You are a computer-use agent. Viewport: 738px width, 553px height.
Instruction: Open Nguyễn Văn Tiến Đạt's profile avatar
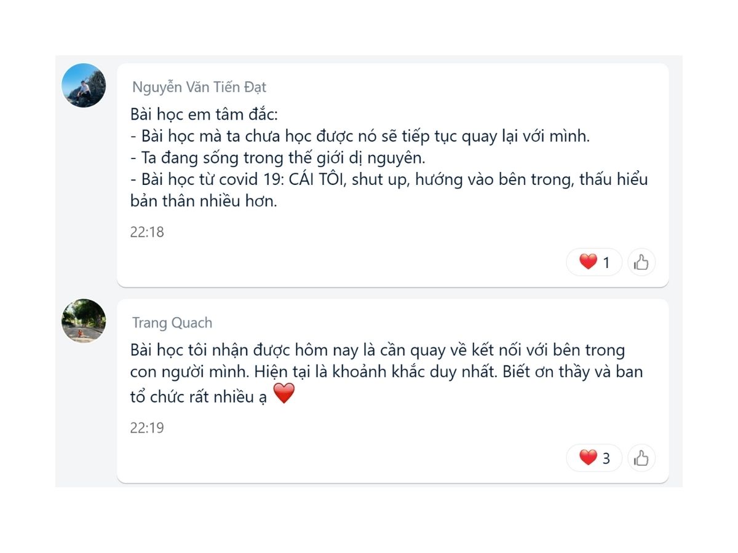point(84,85)
